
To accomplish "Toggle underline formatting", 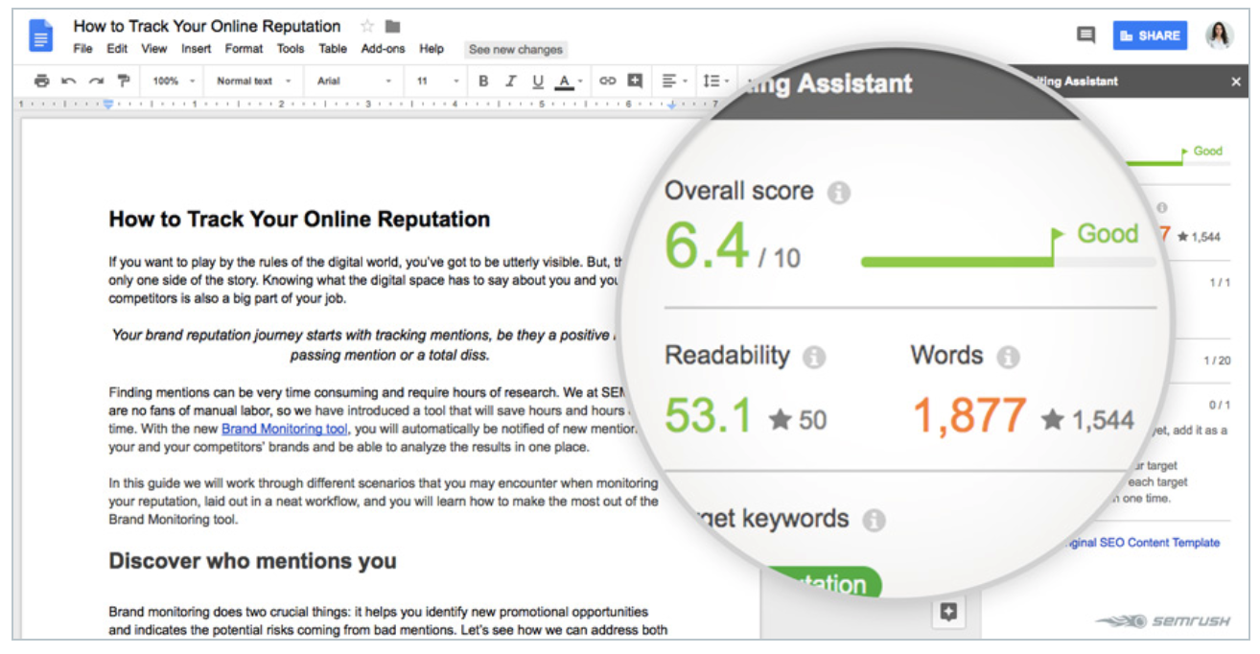I will tap(537, 82).
